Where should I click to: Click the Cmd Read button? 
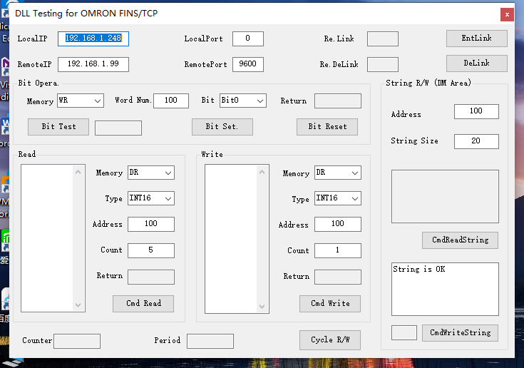[143, 304]
